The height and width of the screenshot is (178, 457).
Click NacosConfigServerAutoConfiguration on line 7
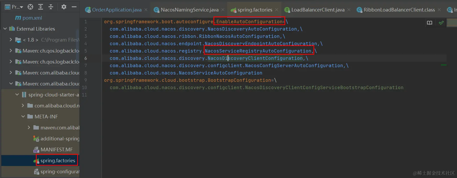[x=294, y=66]
